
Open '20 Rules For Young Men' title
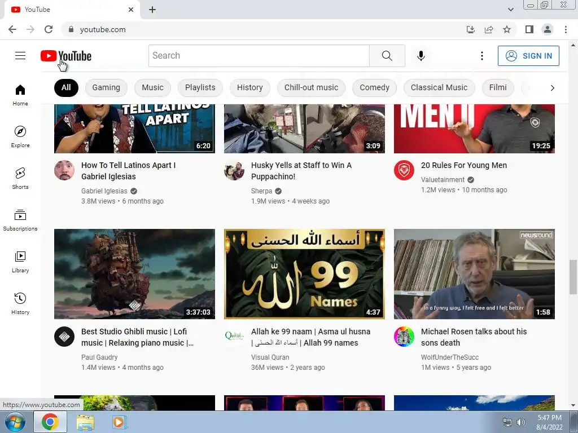[464, 165]
